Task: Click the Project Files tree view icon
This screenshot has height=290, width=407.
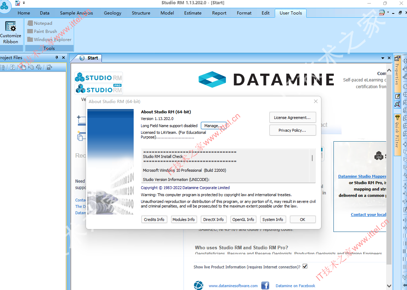Action: [2, 67]
